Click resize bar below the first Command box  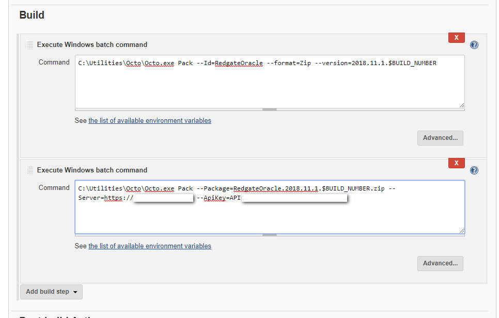tap(269, 109)
